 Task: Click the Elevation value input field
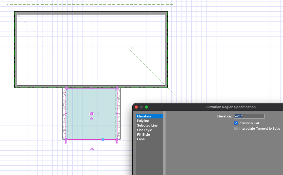click(x=249, y=116)
